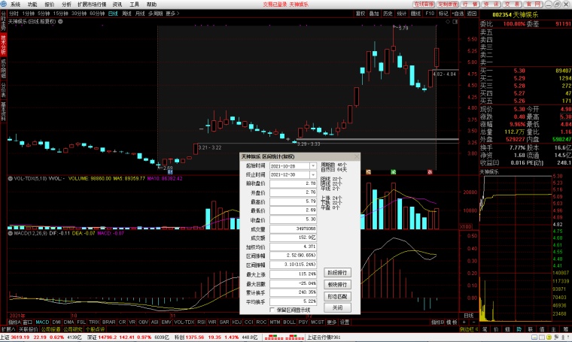Click the round icon before VOL-TDX indicator label
The height and width of the screenshot is (342, 572).
(x=11, y=178)
